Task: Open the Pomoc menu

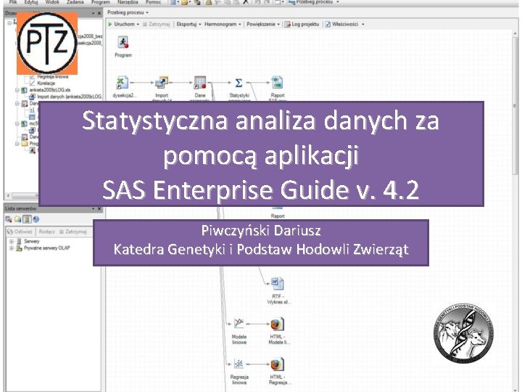Action: (x=154, y=2)
